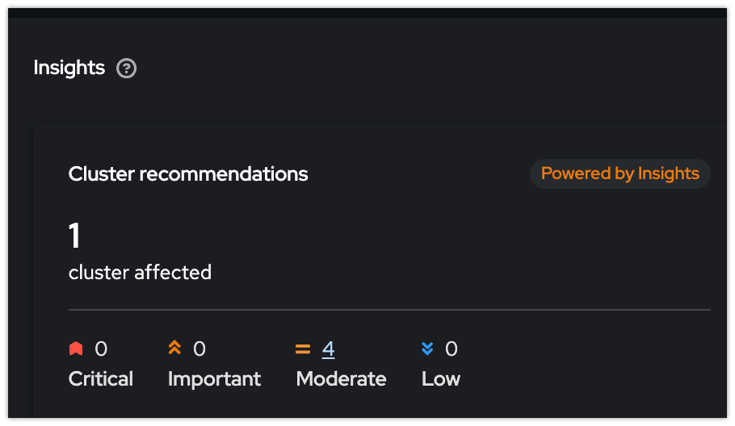This screenshot has width=735, height=426.
Task: Click the Important count of 0
Action: (199, 349)
